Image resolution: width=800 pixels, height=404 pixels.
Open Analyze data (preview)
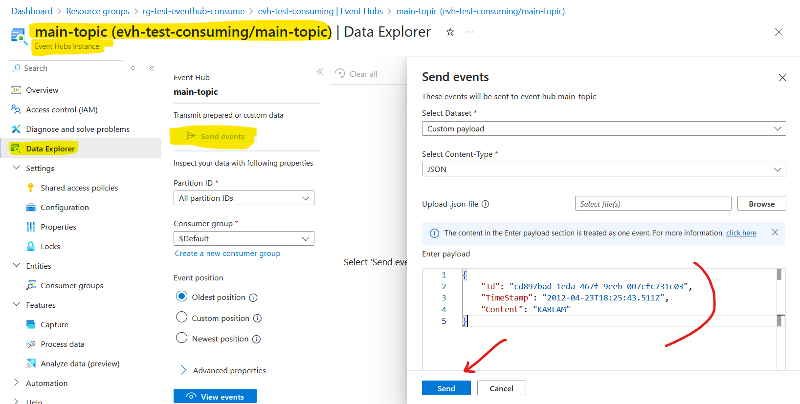click(x=81, y=363)
